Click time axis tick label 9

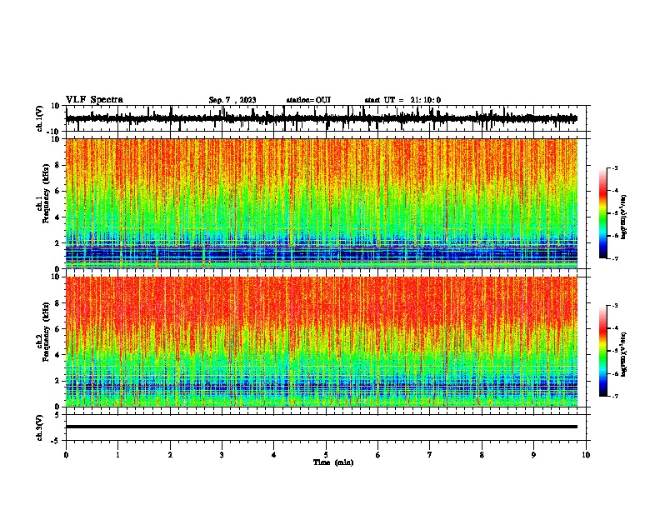point(533,455)
